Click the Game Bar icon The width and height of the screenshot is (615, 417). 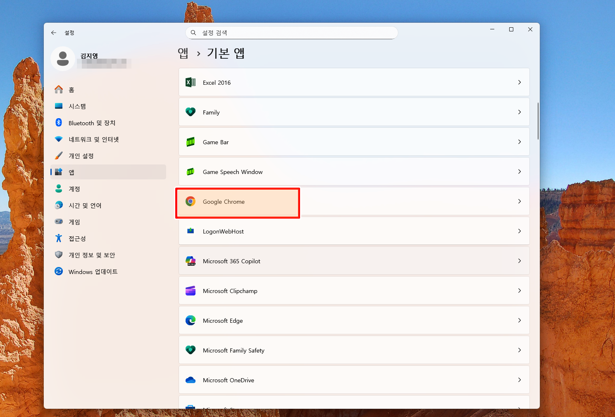191,142
